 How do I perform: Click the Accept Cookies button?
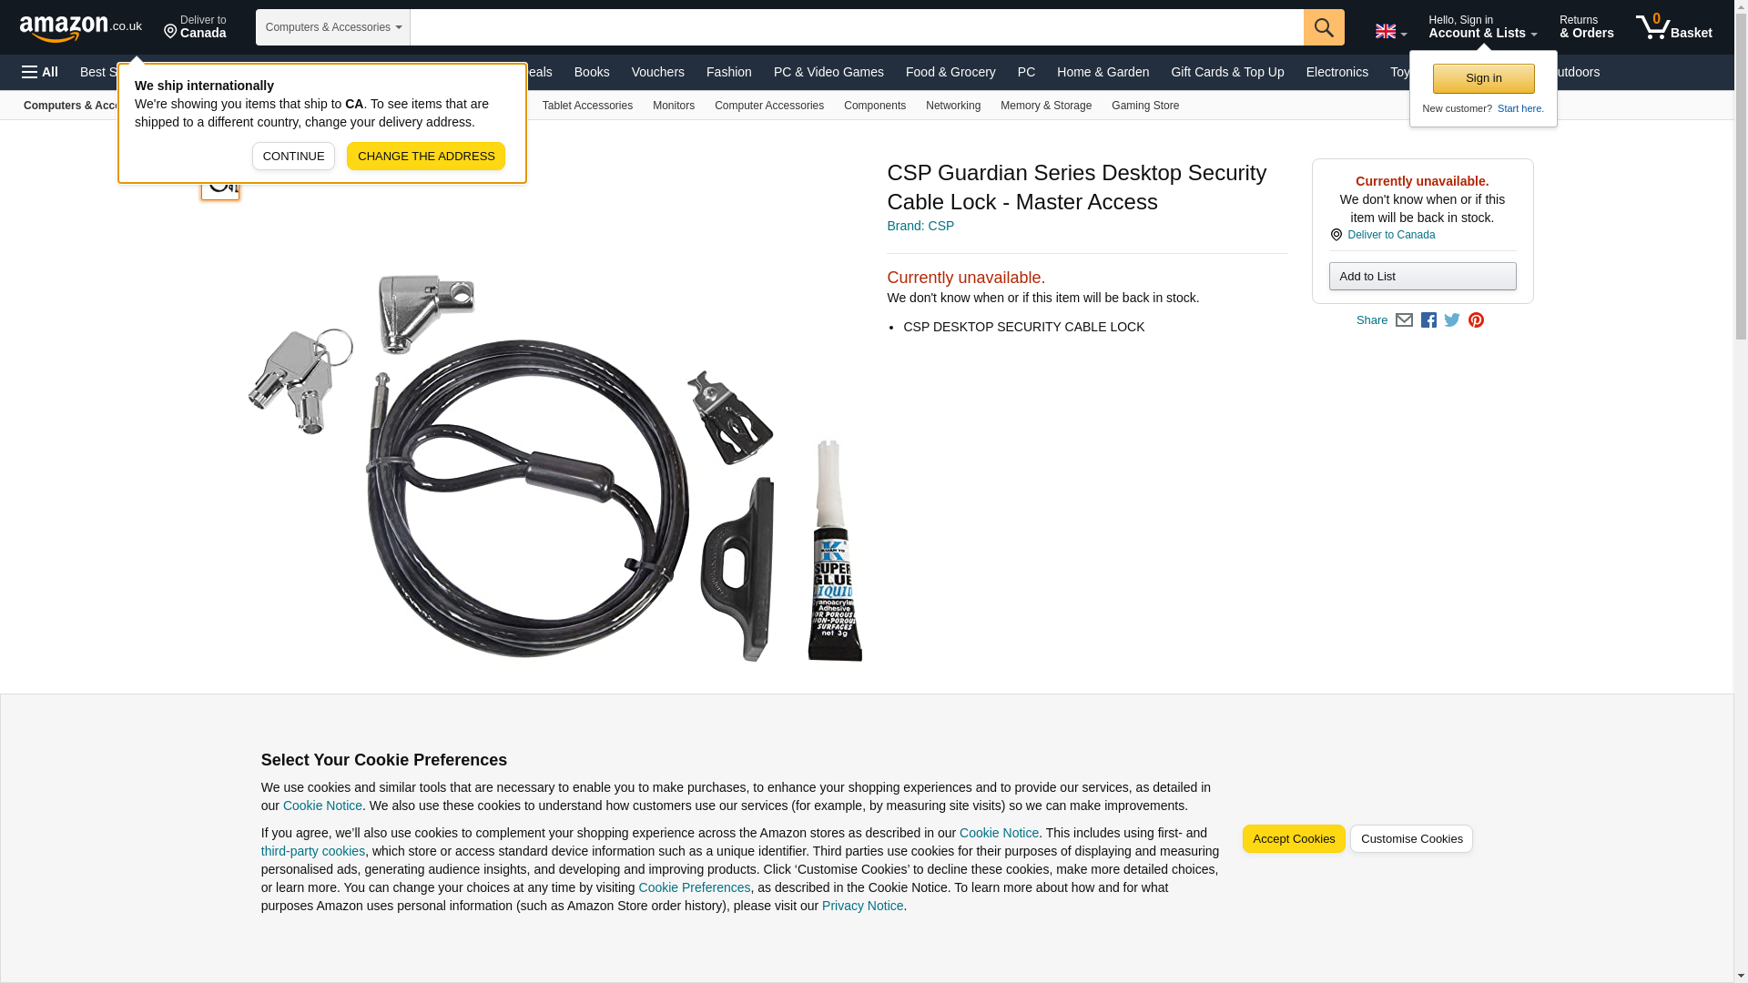coord(1293,839)
